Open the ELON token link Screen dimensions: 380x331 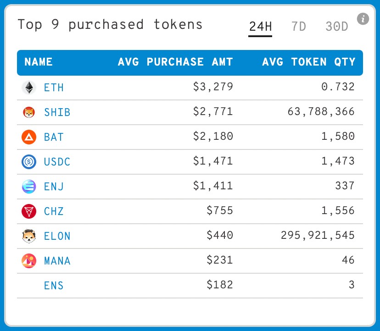(57, 236)
